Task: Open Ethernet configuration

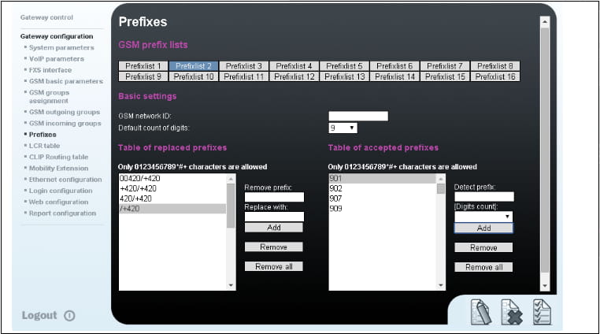Action: click(x=65, y=180)
